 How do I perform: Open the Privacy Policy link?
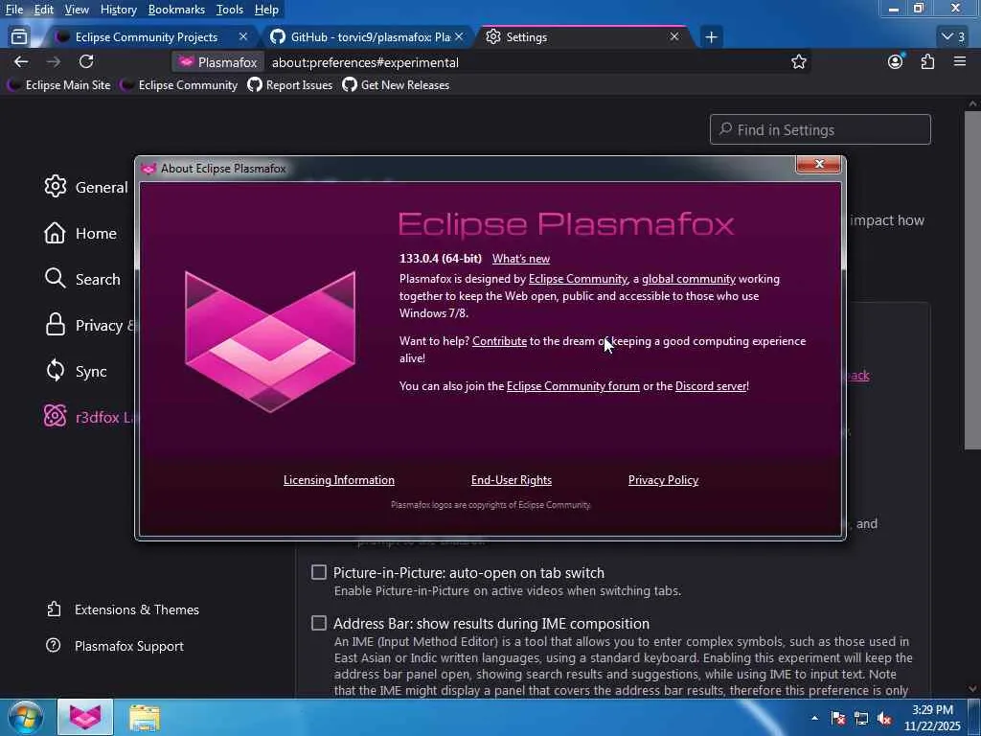coord(663,480)
